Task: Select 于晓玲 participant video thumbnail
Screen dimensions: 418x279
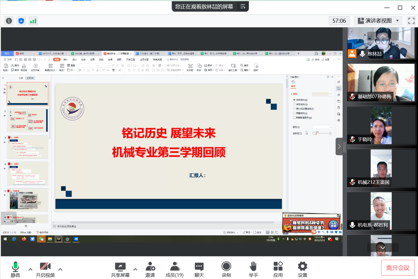Action: pyautogui.click(x=381, y=125)
